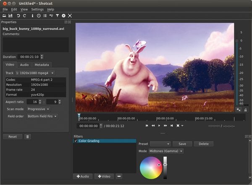Viewport: 252px width, 185px height.
Task: Click inside the color wheel picker
Action: click(150, 167)
